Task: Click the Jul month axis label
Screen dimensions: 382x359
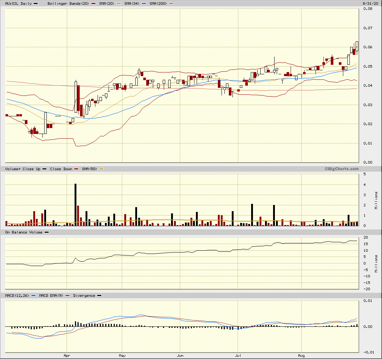Action: (238, 355)
